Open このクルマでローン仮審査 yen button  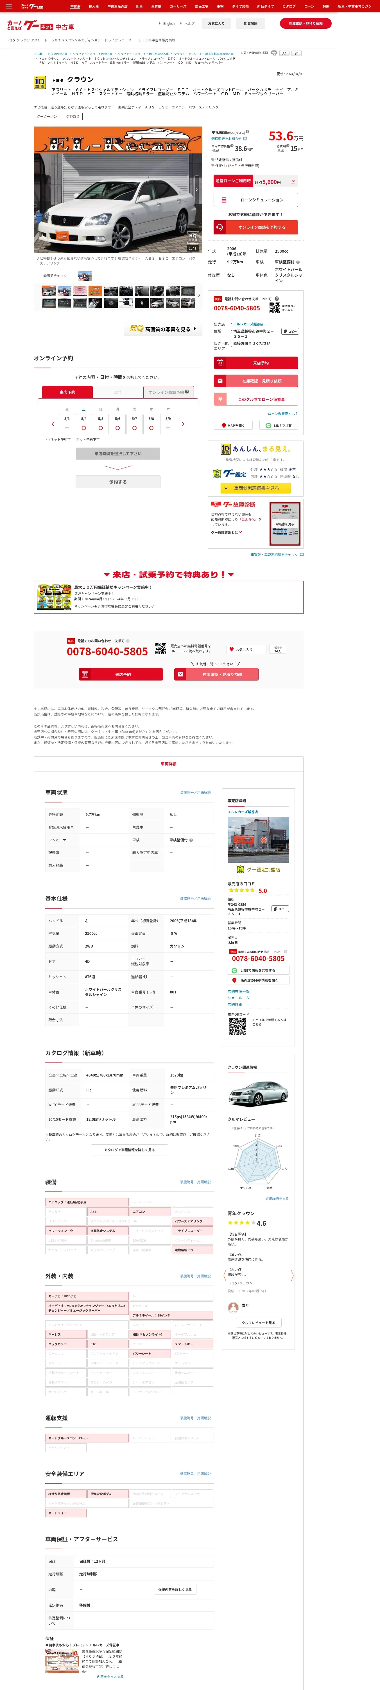coord(255,399)
